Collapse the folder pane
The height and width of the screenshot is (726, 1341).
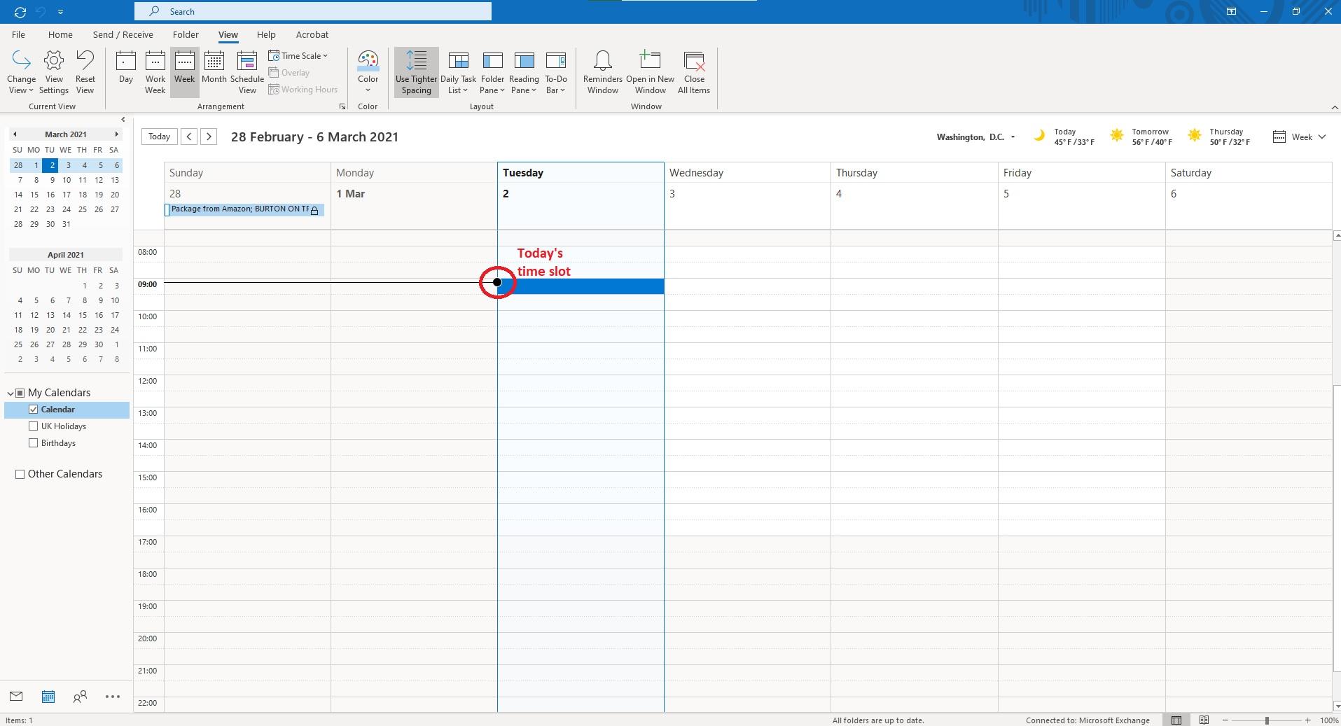(123, 120)
